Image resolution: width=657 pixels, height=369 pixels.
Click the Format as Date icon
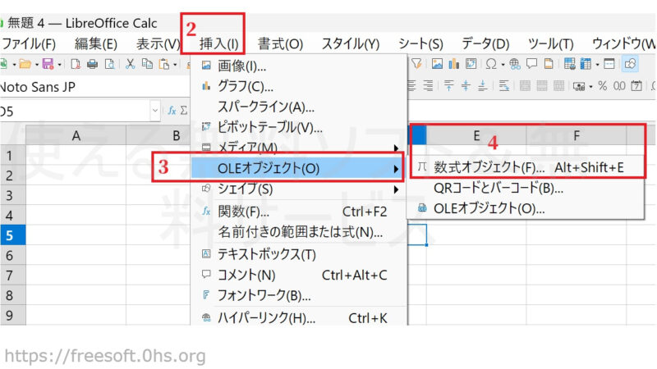(x=636, y=86)
